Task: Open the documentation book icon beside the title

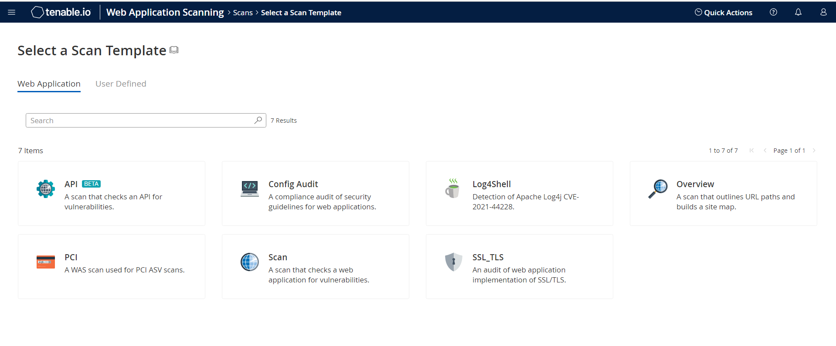Action: click(174, 50)
